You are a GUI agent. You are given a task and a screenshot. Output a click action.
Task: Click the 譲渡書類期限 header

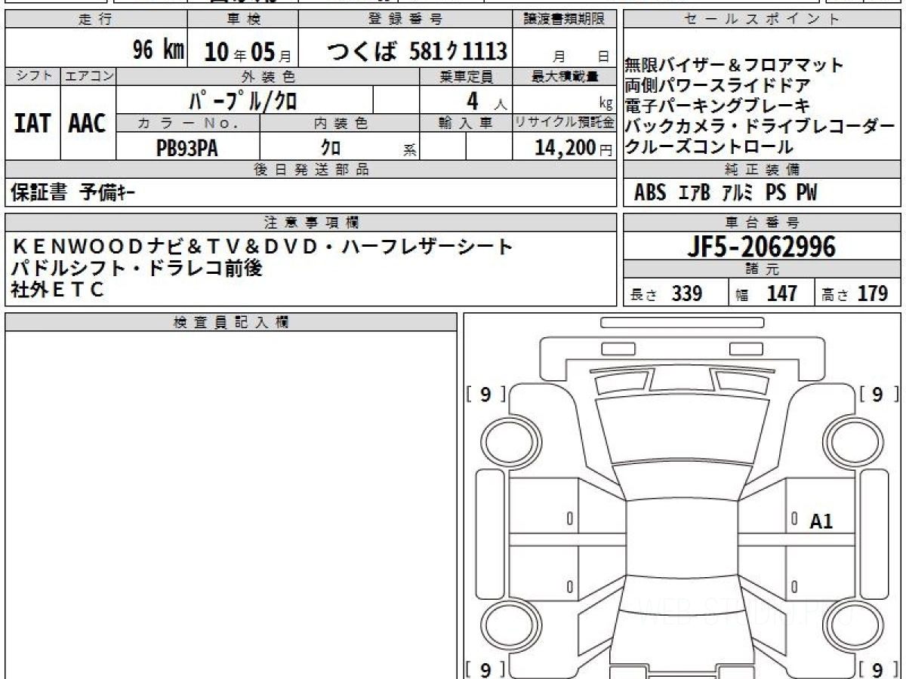tap(564, 20)
